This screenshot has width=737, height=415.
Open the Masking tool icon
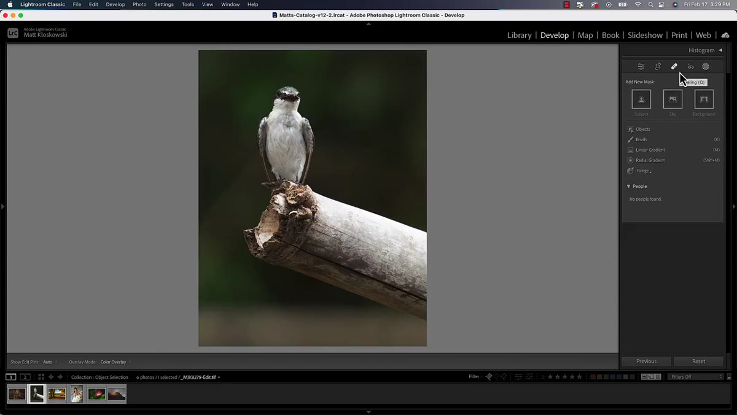[x=706, y=66]
